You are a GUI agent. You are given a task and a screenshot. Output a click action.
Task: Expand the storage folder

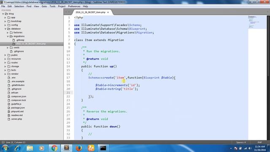pos(5,67)
